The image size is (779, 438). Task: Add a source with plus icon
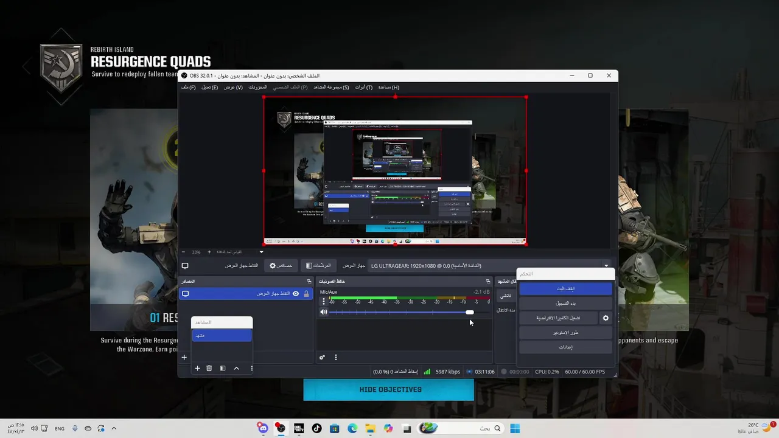pyautogui.click(x=184, y=357)
